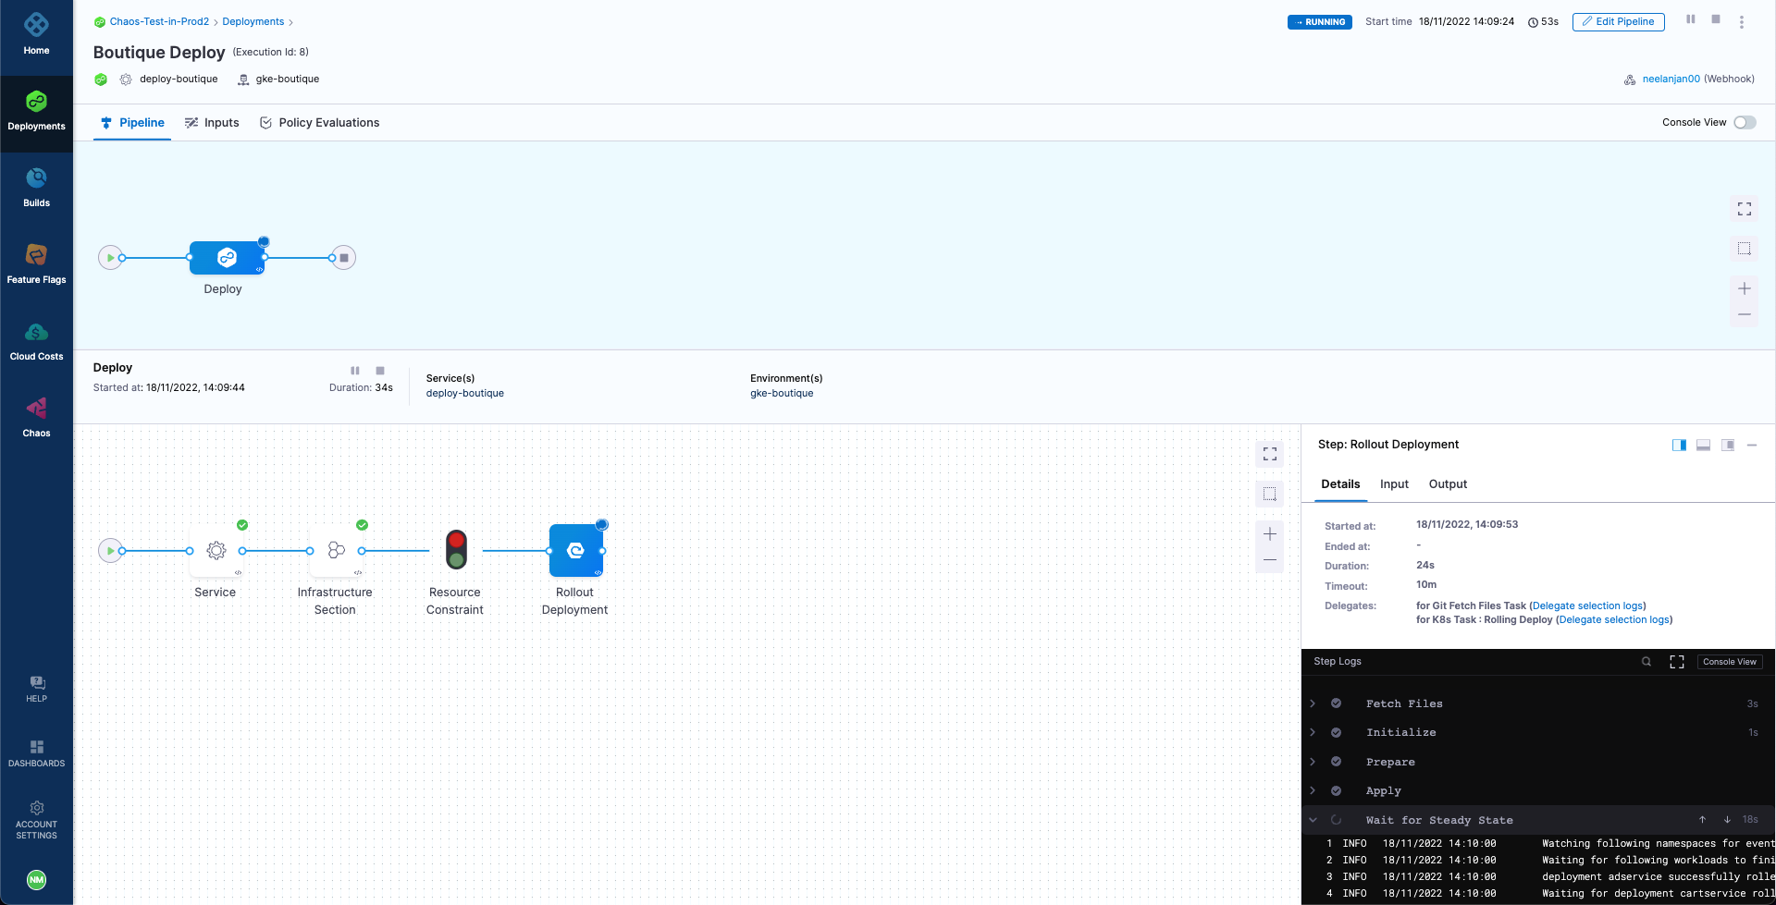The height and width of the screenshot is (905, 1776).
Task: Select the Rollout Deployment step node
Action: click(575, 551)
